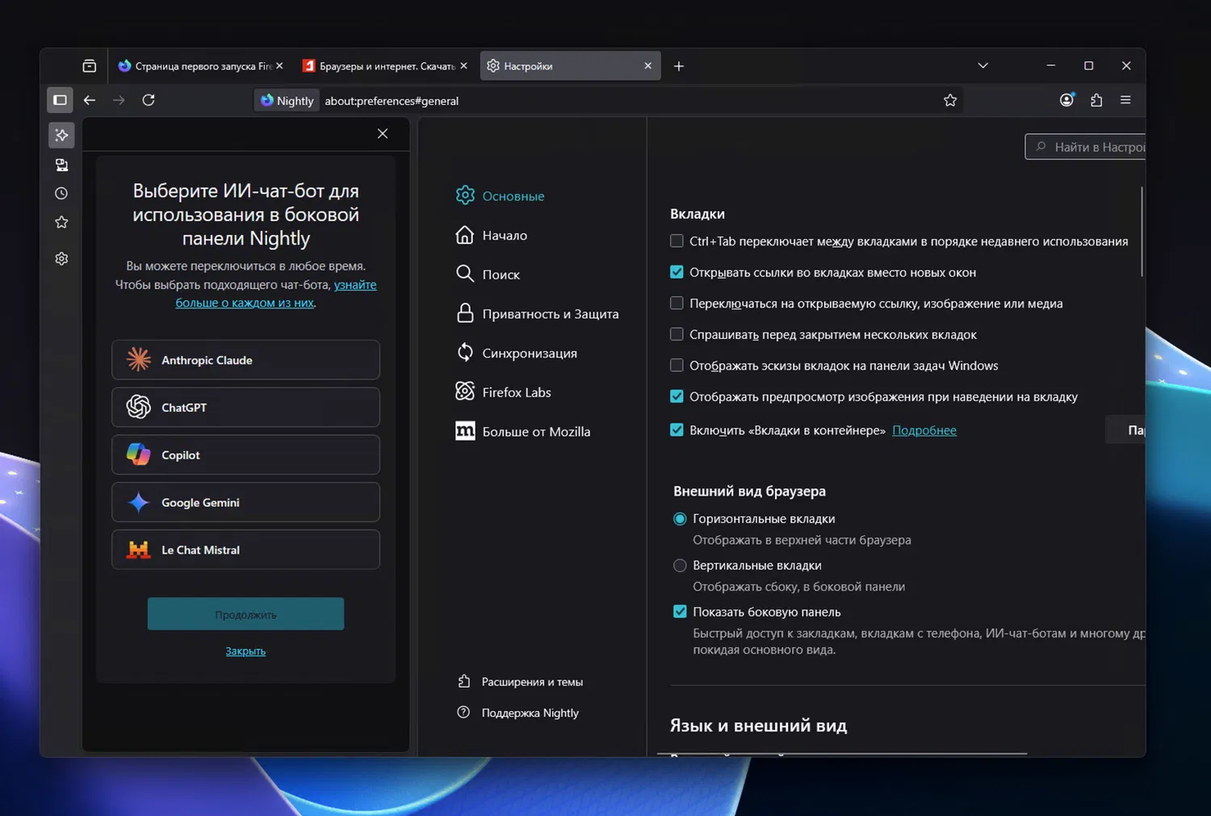The height and width of the screenshot is (816, 1211).
Task: Close the 'Страница первого запуска' tab
Action: click(279, 66)
